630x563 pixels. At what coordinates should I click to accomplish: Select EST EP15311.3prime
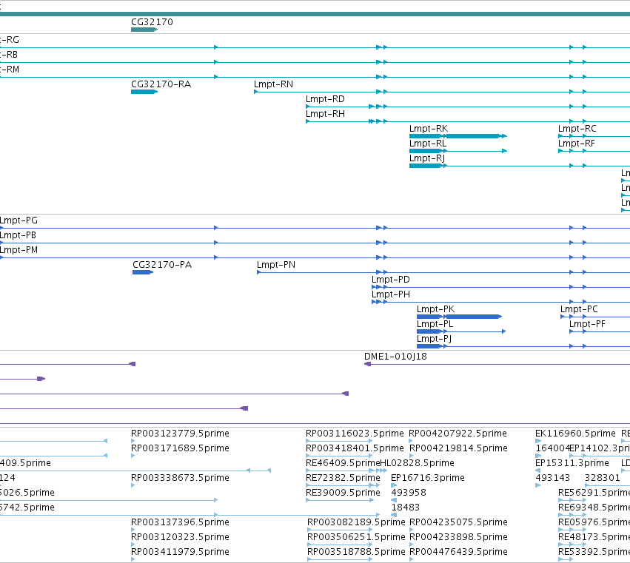tap(572, 463)
